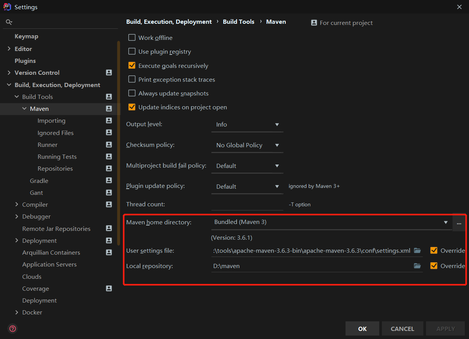The width and height of the screenshot is (469, 339).
Task: Click project-level icon beside Arquillian Containers
Action: click(x=109, y=252)
